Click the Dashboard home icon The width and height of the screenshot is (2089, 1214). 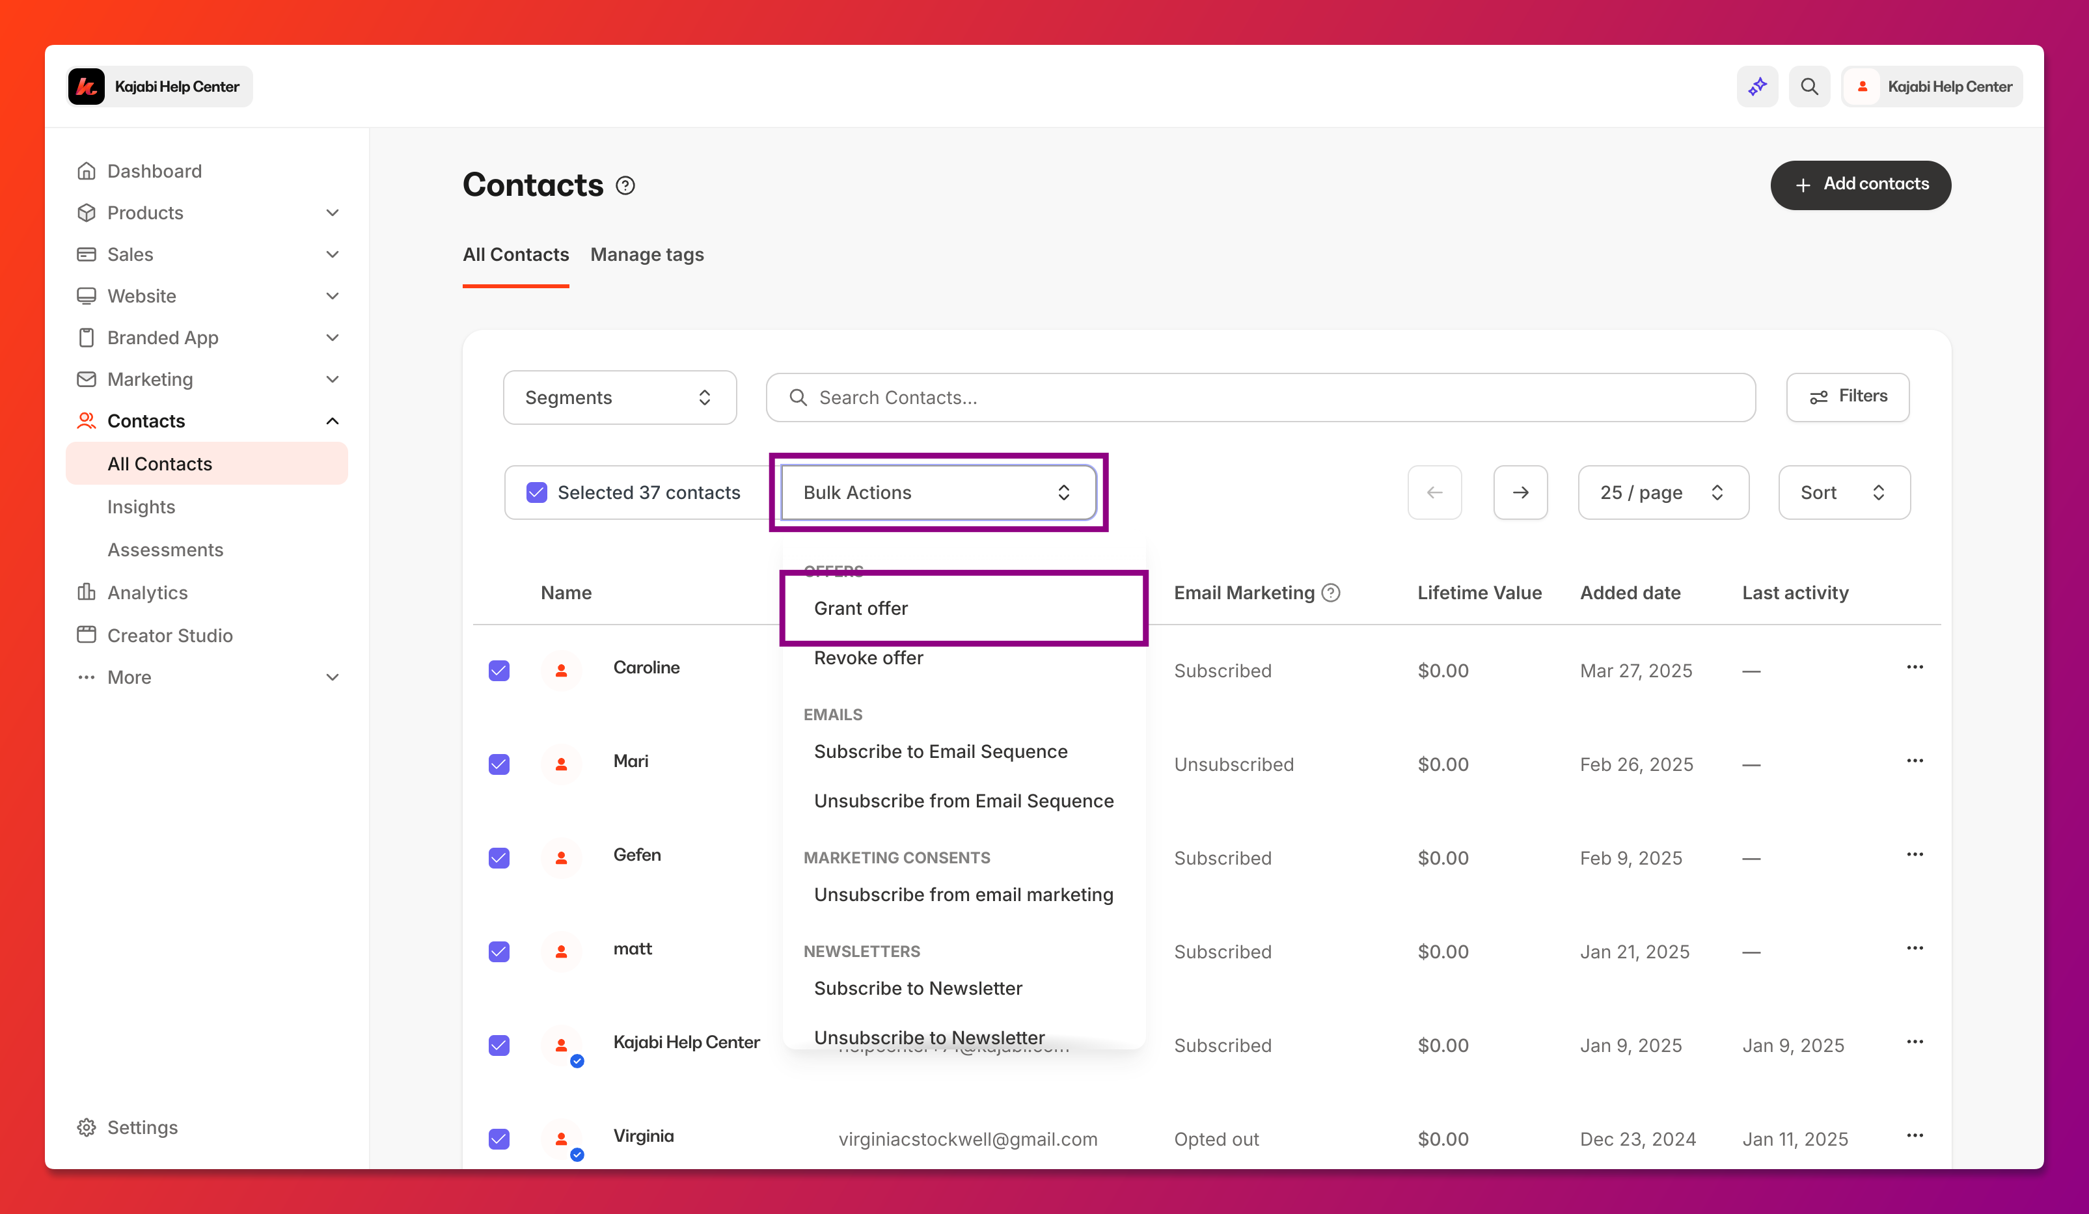[x=86, y=170]
